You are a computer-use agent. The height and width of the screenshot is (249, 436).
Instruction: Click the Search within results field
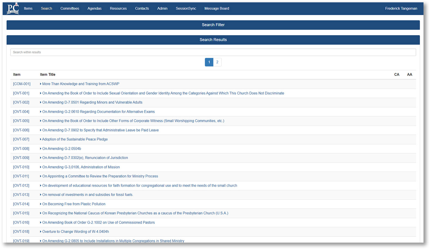coord(213,52)
